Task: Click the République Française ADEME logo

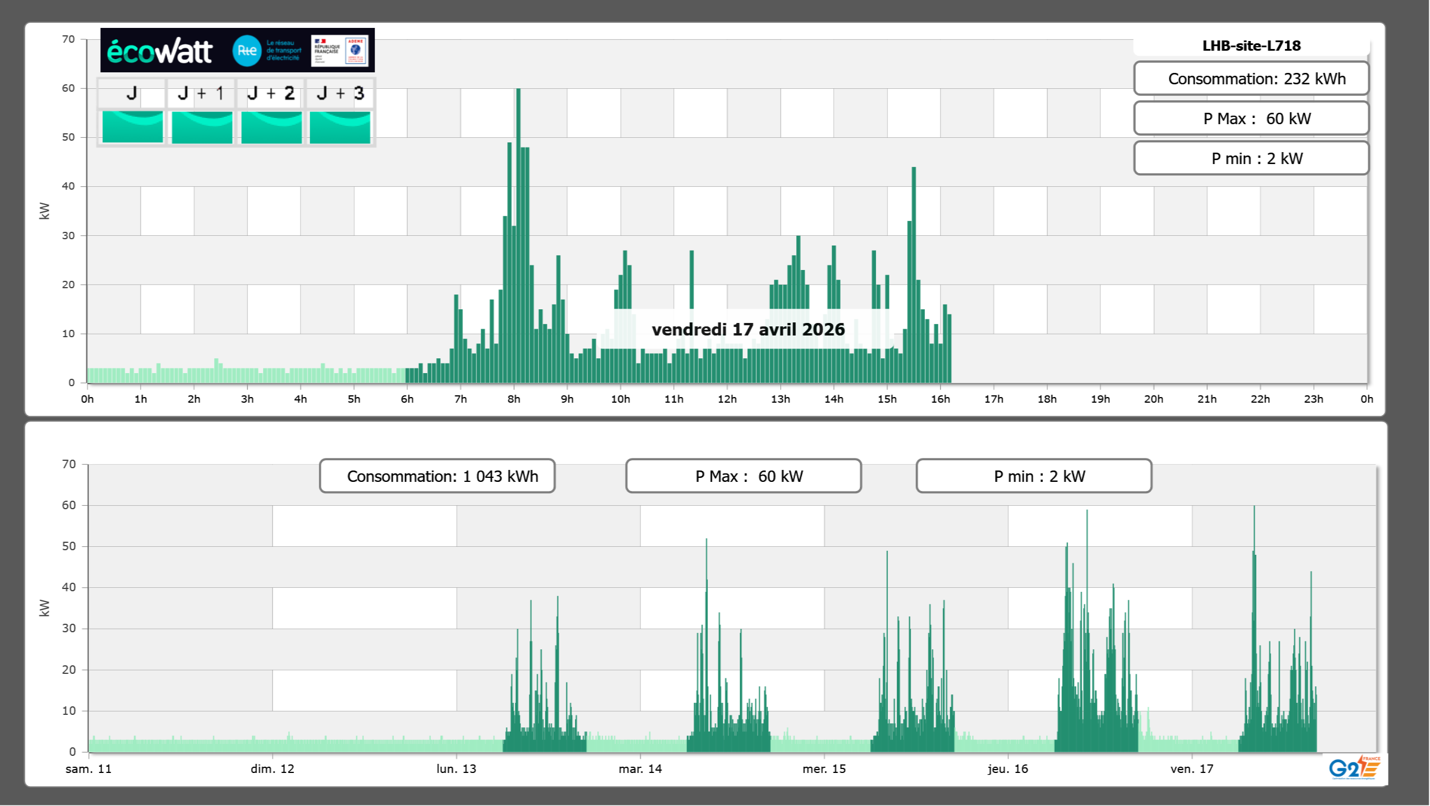Action: [339, 51]
